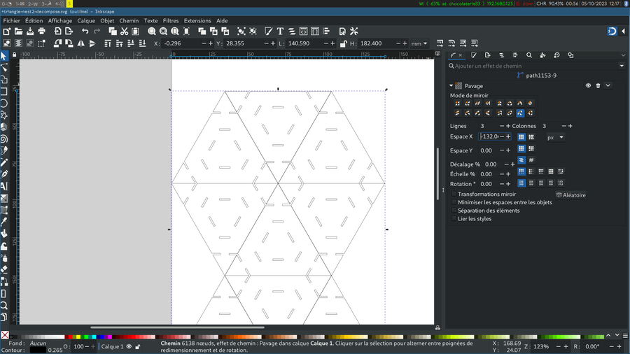Click the Print document icon
Image resolution: width=630 pixels, height=354 pixels.
(42, 31)
